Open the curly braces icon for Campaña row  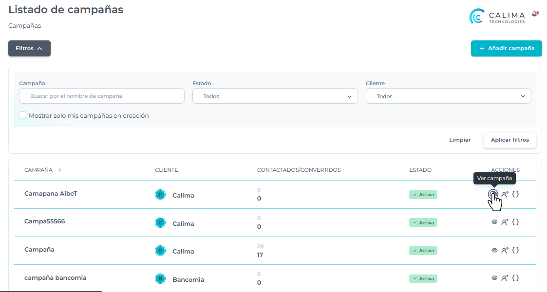pos(515,250)
